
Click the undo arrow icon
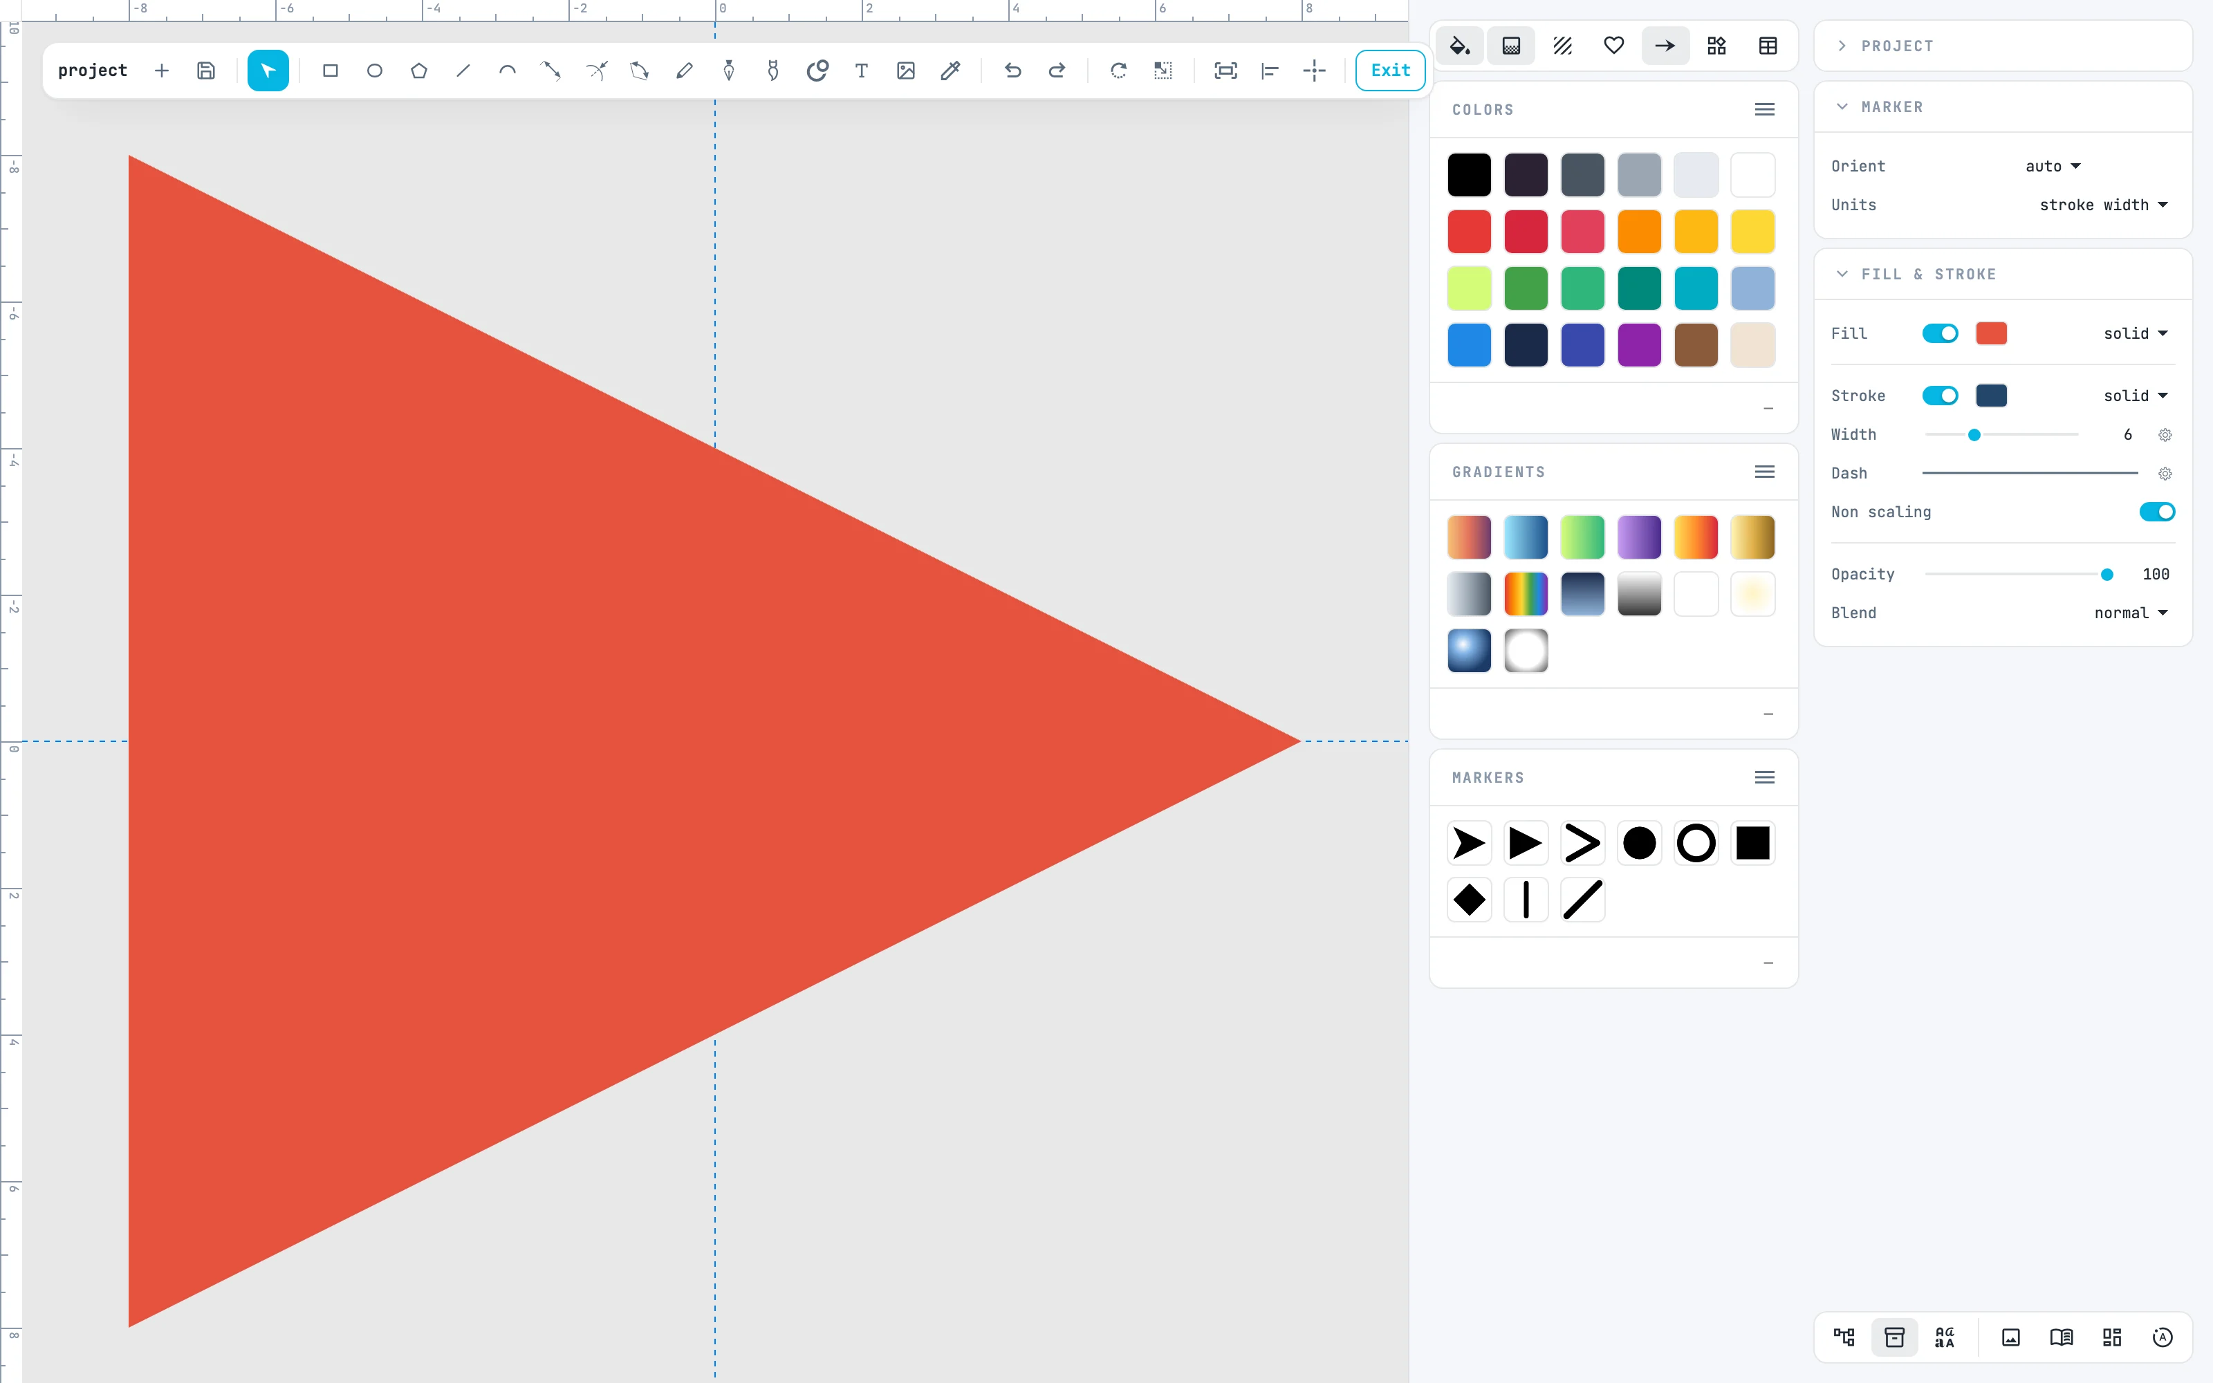[x=1012, y=71]
